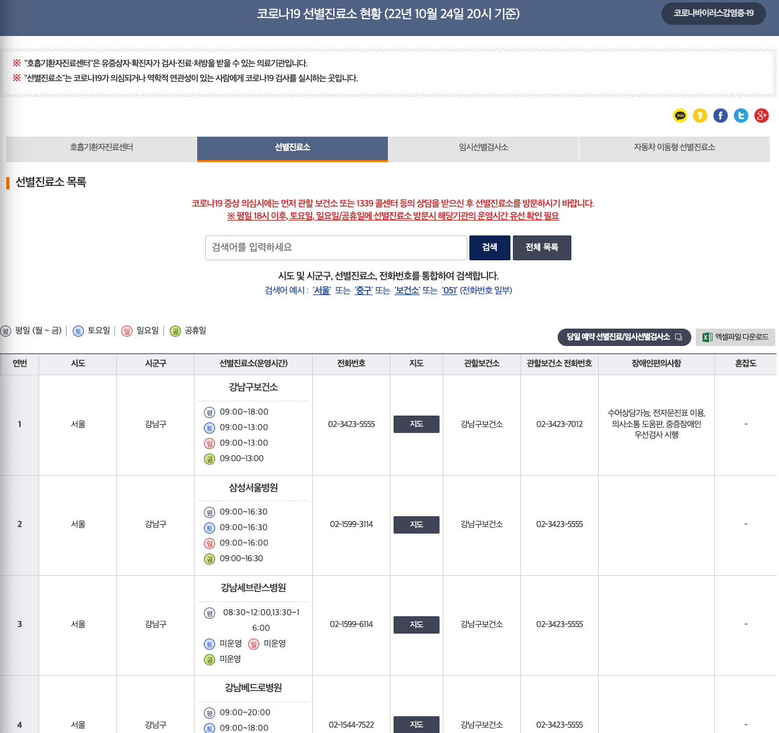Click Sunday icon in 삼성서울병원 hours

[210, 544]
